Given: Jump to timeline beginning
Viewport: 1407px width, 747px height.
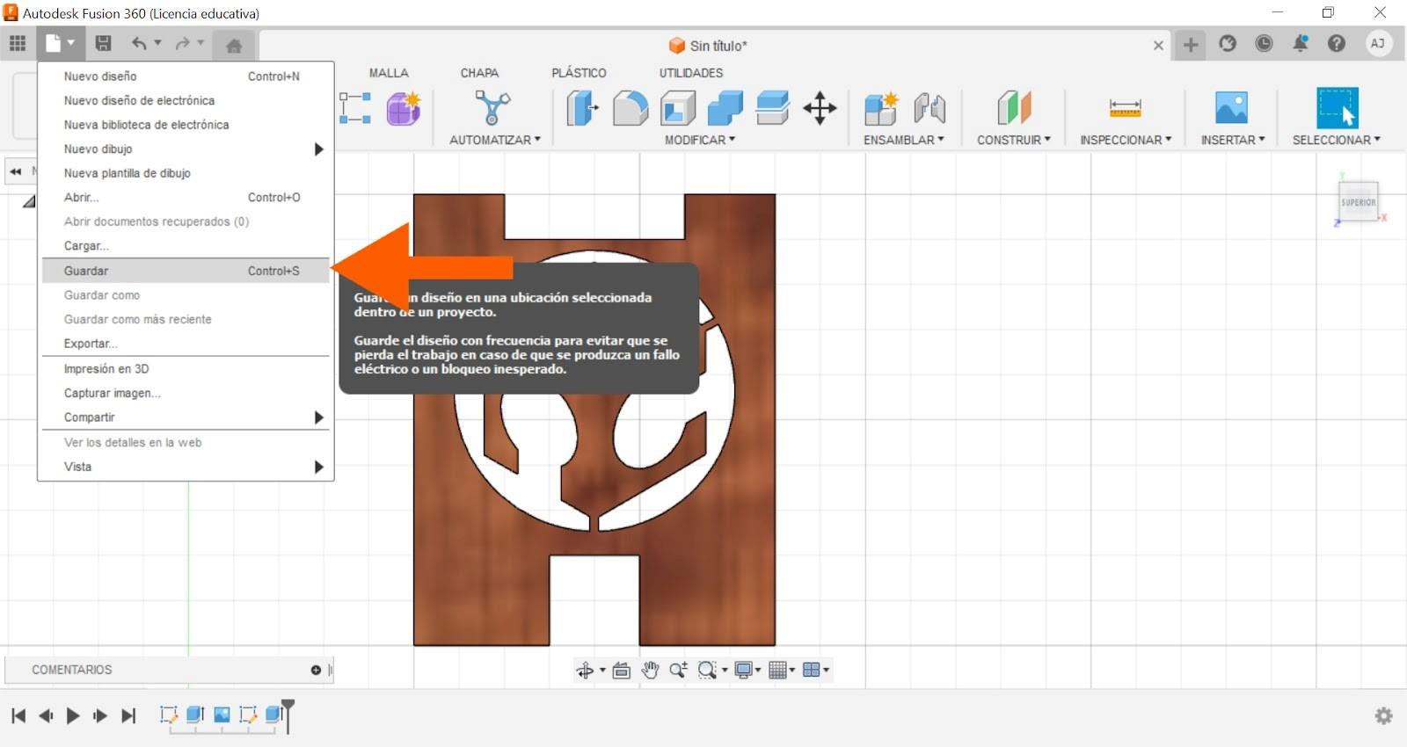Looking at the screenshot, I should pos(18,715).
